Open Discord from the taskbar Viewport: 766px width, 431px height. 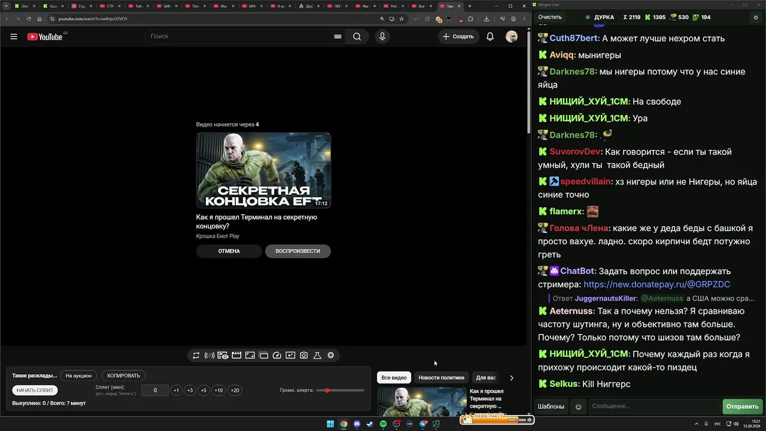[x=357, y=424]
